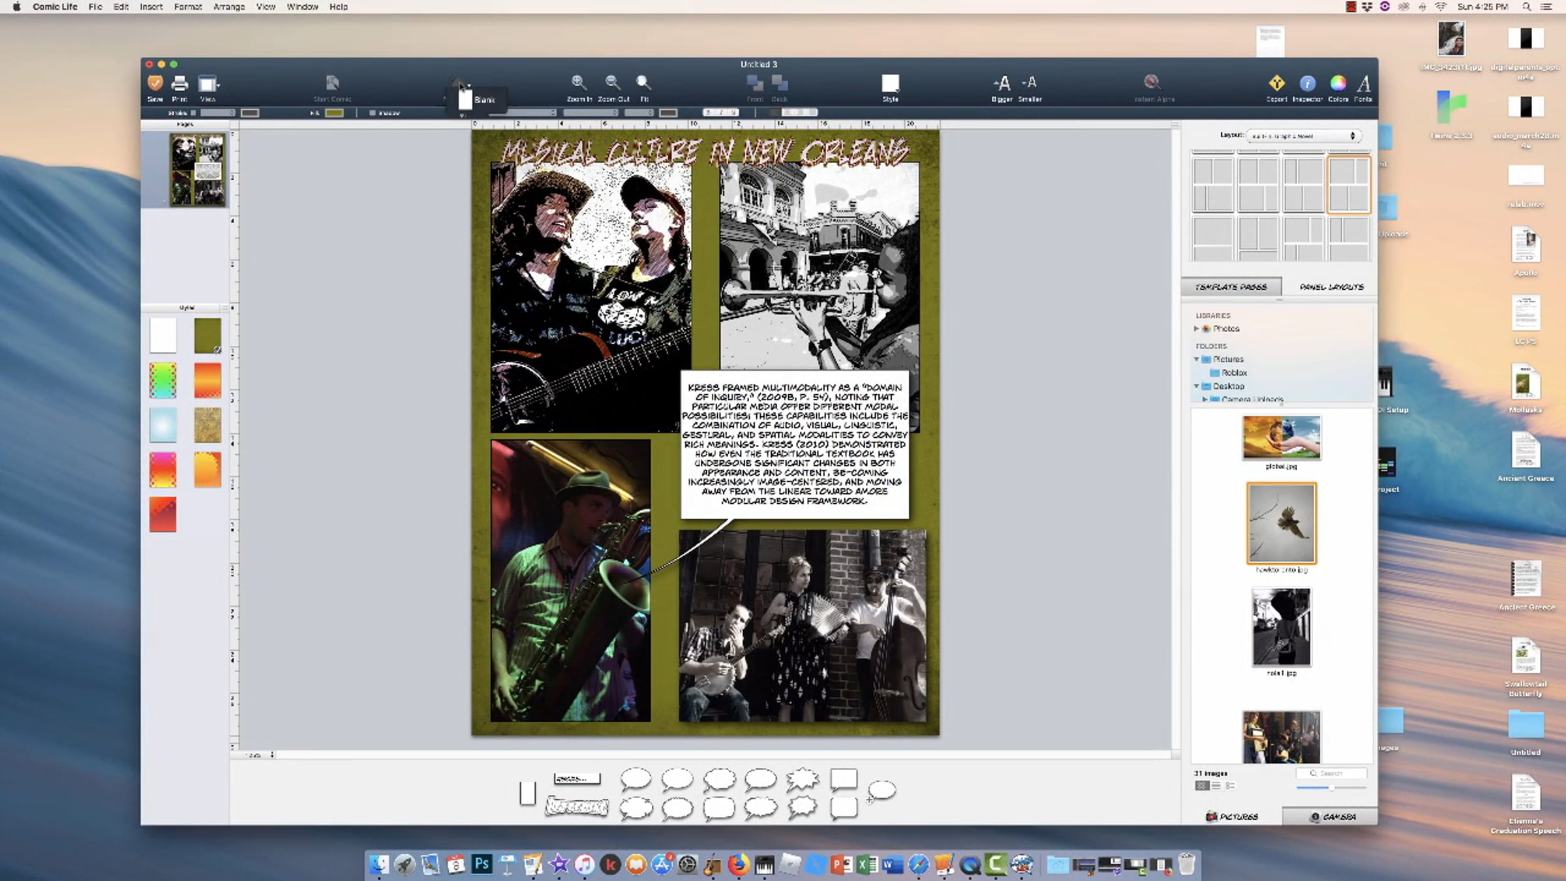Toggle the Stroke checkbox
This screenshot has height=881, width=1566.
coord(193,113)
